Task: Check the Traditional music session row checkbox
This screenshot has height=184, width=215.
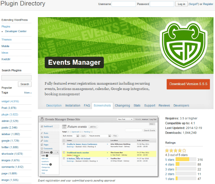Action: click(x=64, y=152)
